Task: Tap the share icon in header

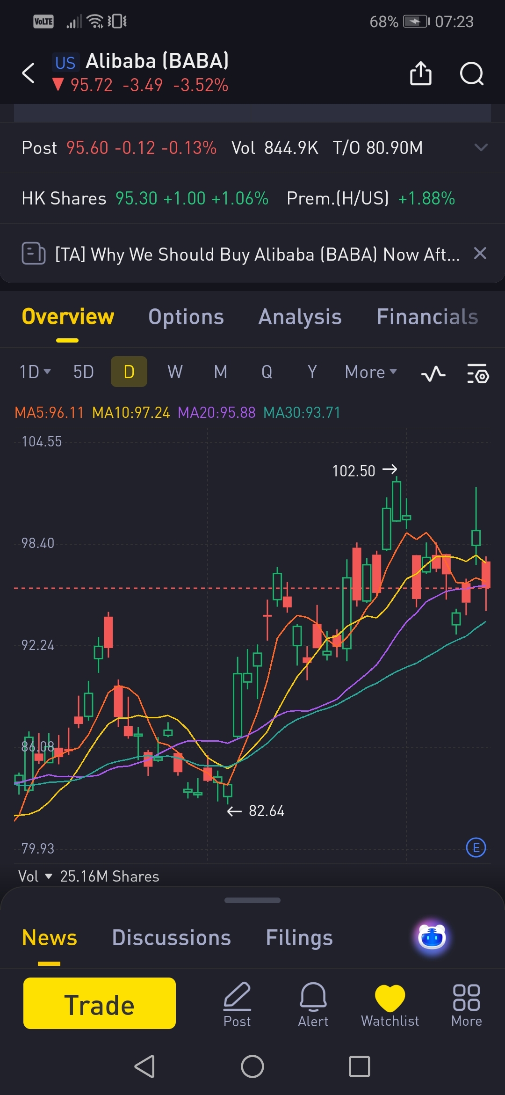Action: 420,73
